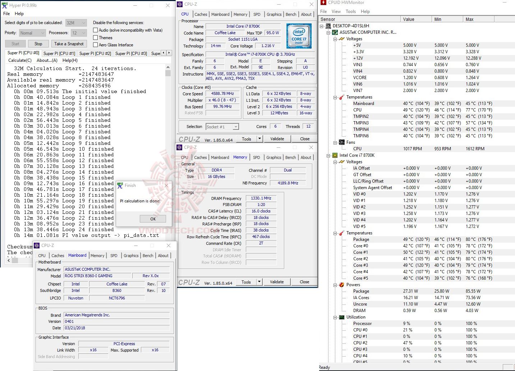515x371 pixels.
Task: Click the Core Speed value 4588.78 MHz
Action: click(x=222, y=93)
